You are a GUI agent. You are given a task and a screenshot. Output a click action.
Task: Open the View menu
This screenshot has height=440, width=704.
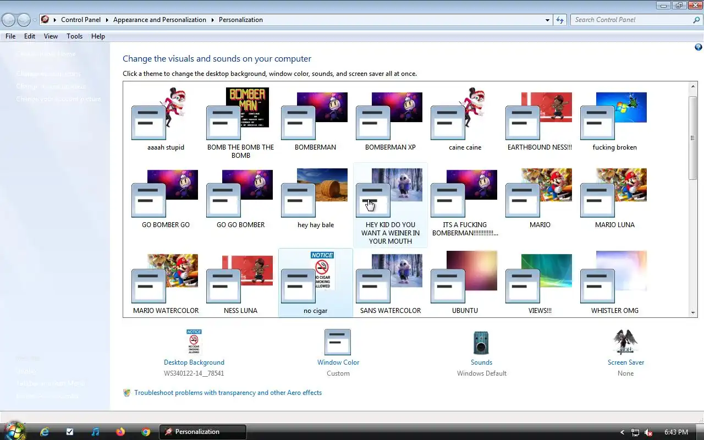coord(51,36)
